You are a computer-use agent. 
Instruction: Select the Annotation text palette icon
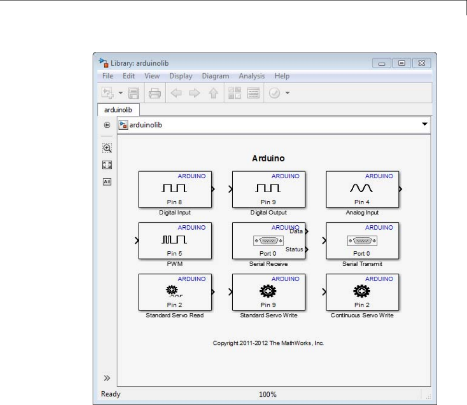point(107,182)
